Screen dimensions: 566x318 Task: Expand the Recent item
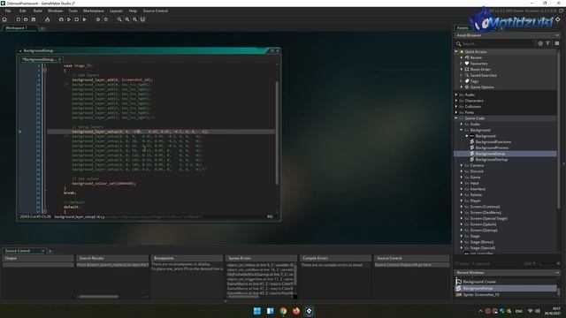(x=462, y=57)
